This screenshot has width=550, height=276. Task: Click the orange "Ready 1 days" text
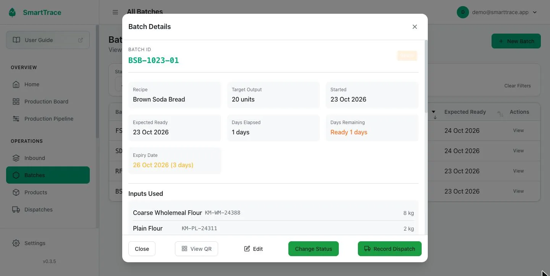point(349,132)
